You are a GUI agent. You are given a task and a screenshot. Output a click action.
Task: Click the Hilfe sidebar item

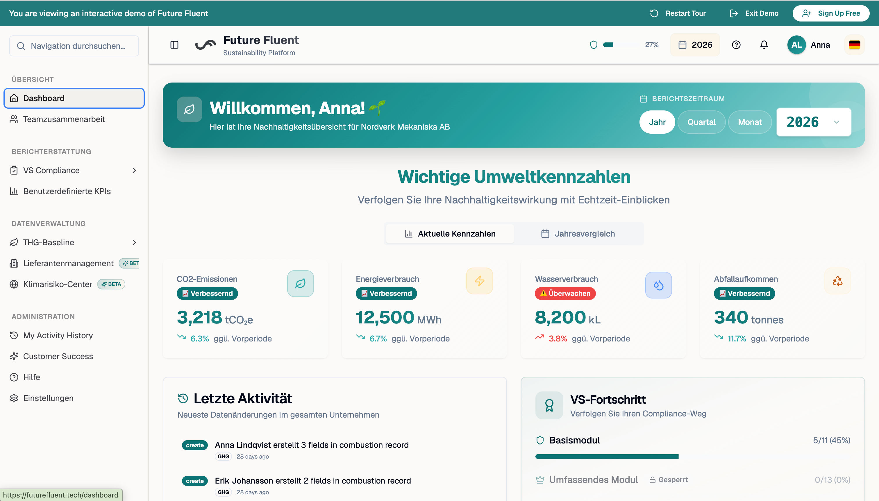pyautogui.click(x=74, y=377)
